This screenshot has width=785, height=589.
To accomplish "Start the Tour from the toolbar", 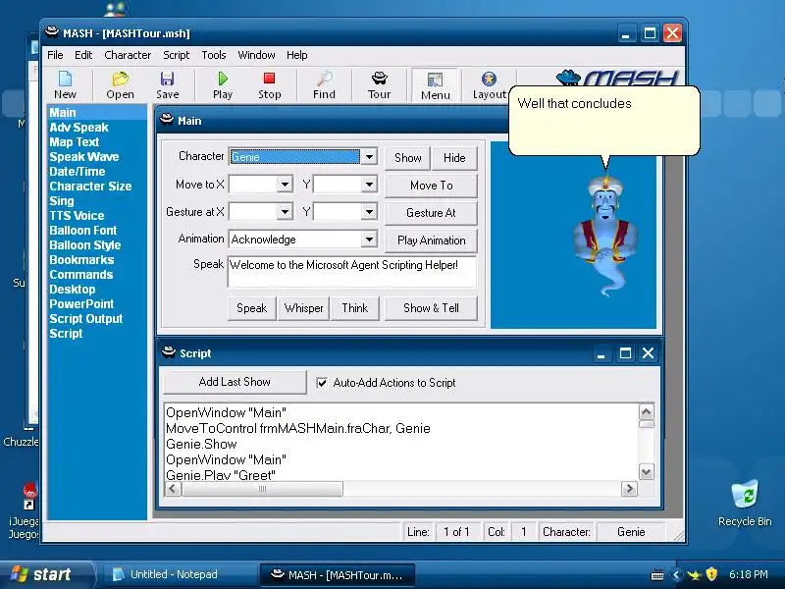I will point(380,85).
